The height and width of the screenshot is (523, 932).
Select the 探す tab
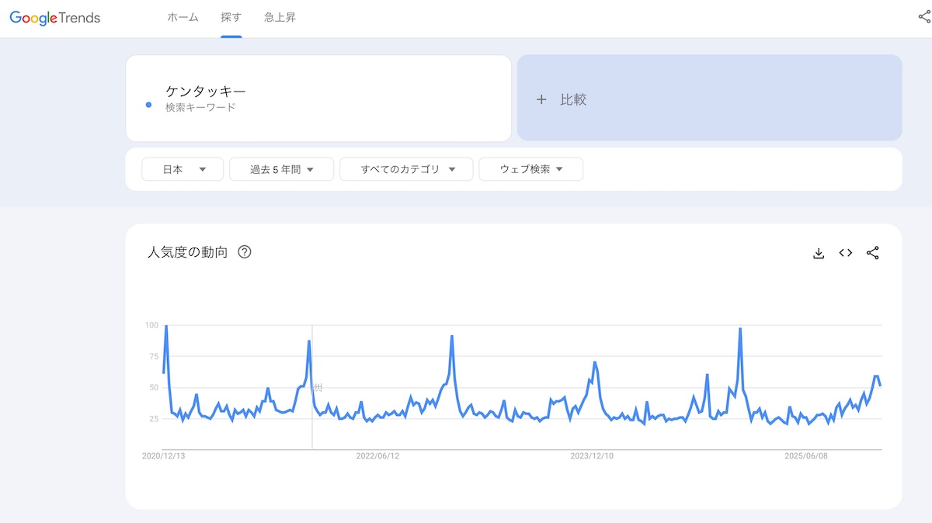tap(231, 17)
